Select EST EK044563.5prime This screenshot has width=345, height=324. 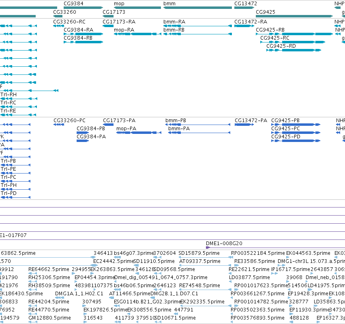pyautogui.click(x=308, y=253)
